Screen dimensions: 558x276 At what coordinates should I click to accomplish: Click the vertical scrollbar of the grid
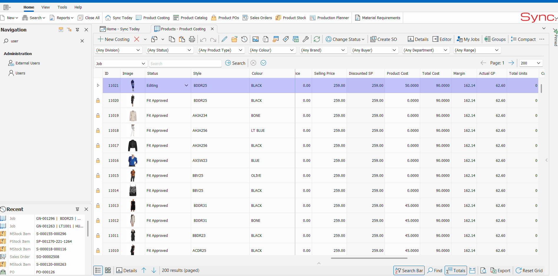[541, 88]
